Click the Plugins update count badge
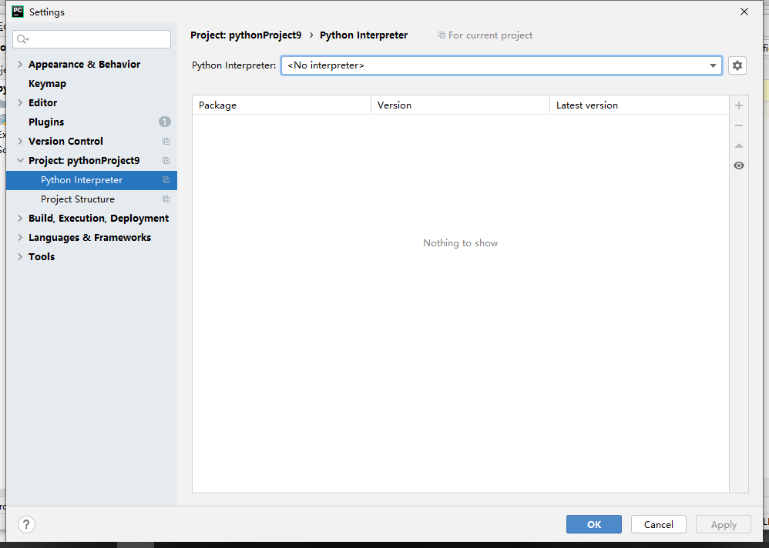 (x=165, y=122)
